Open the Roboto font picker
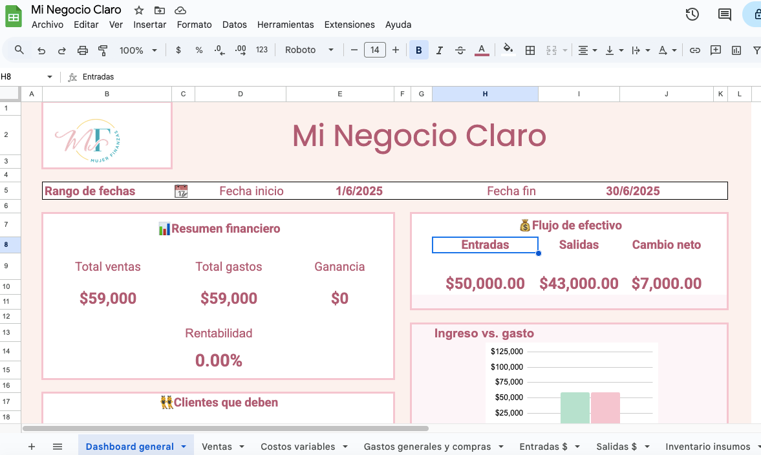 pyautogui.click(x=309, y=50)
